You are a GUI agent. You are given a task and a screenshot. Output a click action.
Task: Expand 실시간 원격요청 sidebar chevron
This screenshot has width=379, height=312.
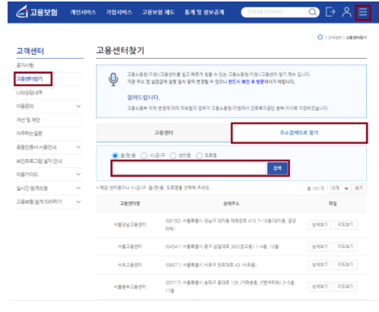pyautogui.click(x=79, y=188)
